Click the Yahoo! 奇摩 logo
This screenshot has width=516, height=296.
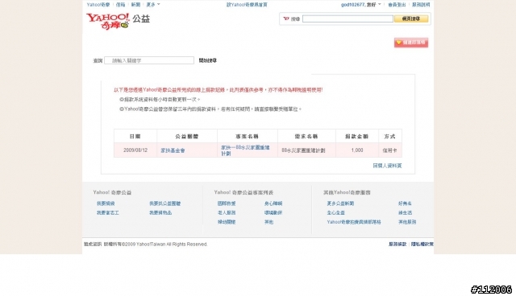tap(108, 22)
